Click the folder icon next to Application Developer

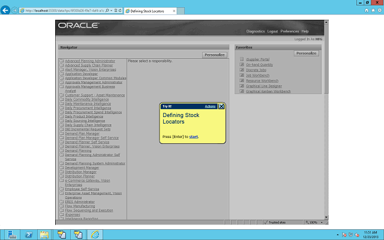tap(62, 74)
